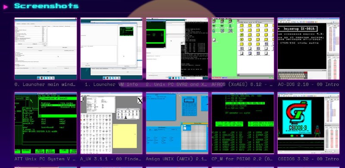The height and width of the screenshot is (168, 345).
Task: Click caption '1. Launcher VM info'
Action: (111, 85)
